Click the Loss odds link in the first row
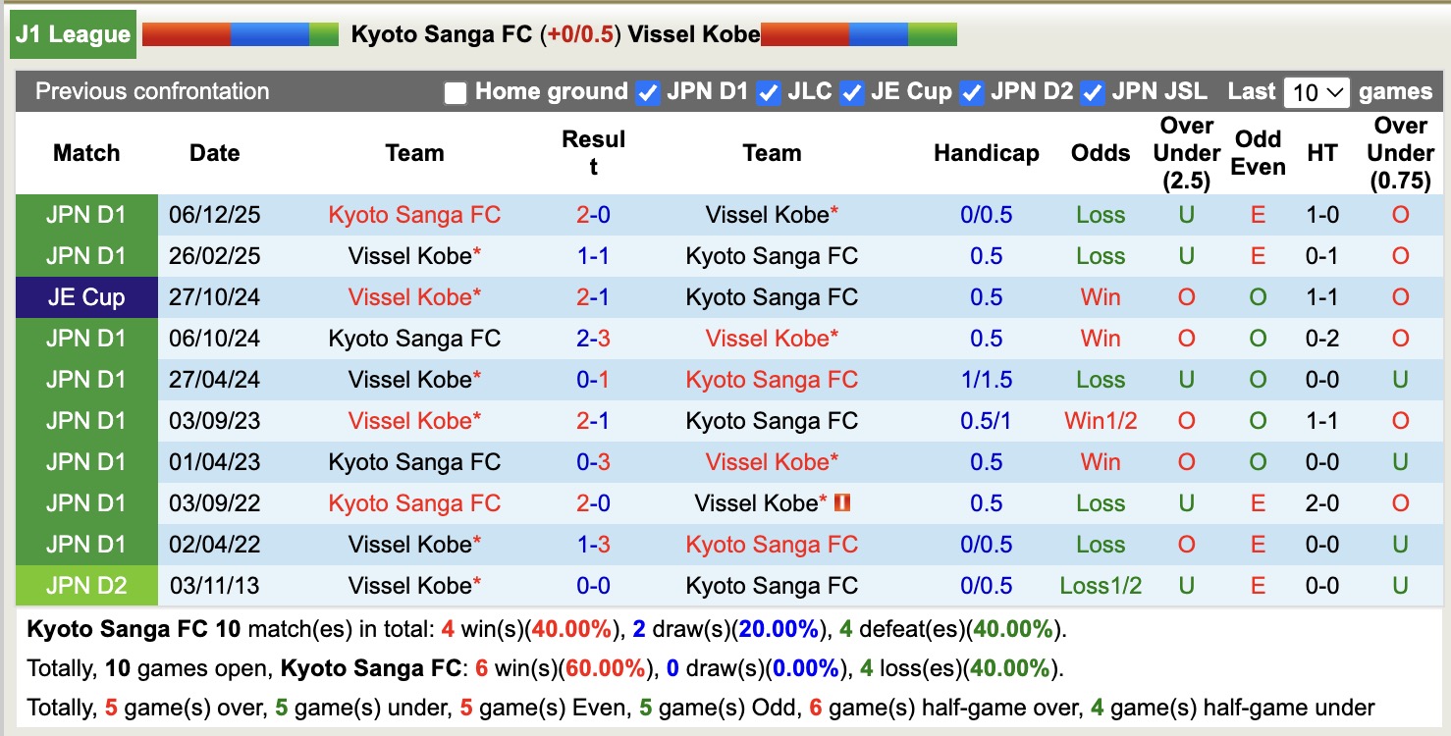This screenshot has width=1451, height=736. point(1099,214)
